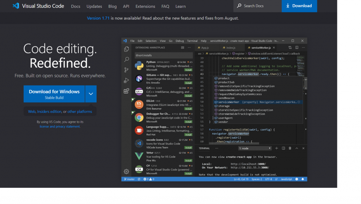Open the Extensions nav link
The image size is (361, 204).
(145, 6)
